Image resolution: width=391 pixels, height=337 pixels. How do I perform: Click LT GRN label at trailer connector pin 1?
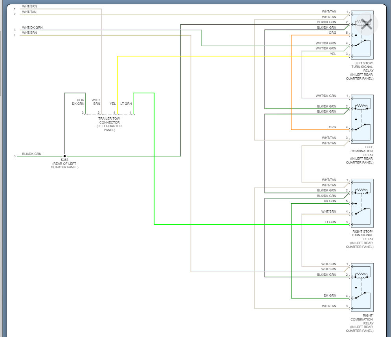click(x=126, y=104)
